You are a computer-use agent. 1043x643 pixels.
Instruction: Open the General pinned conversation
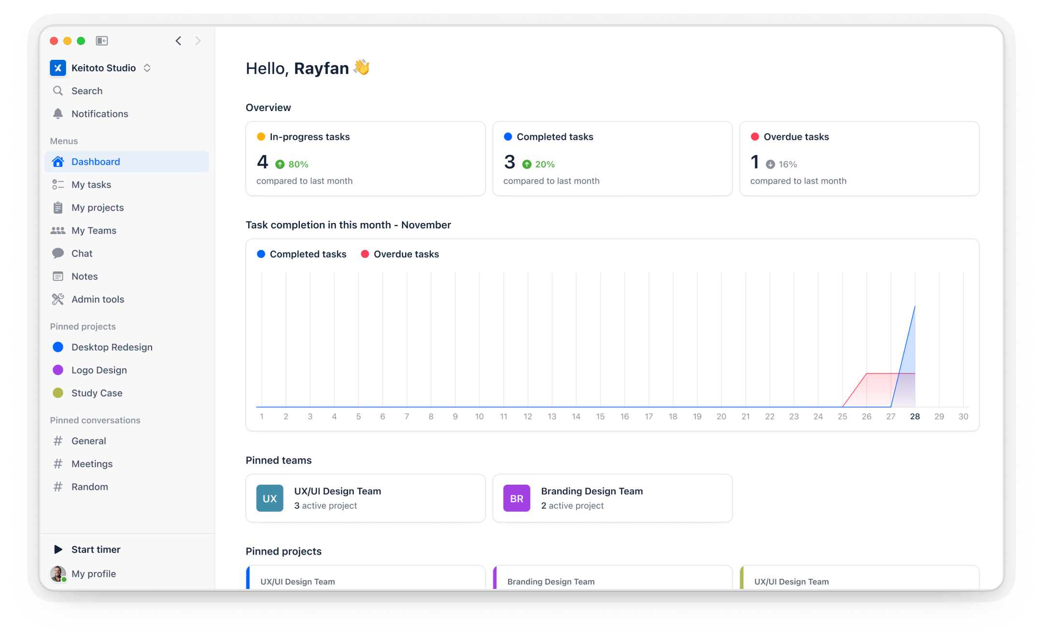click(88, 441)
